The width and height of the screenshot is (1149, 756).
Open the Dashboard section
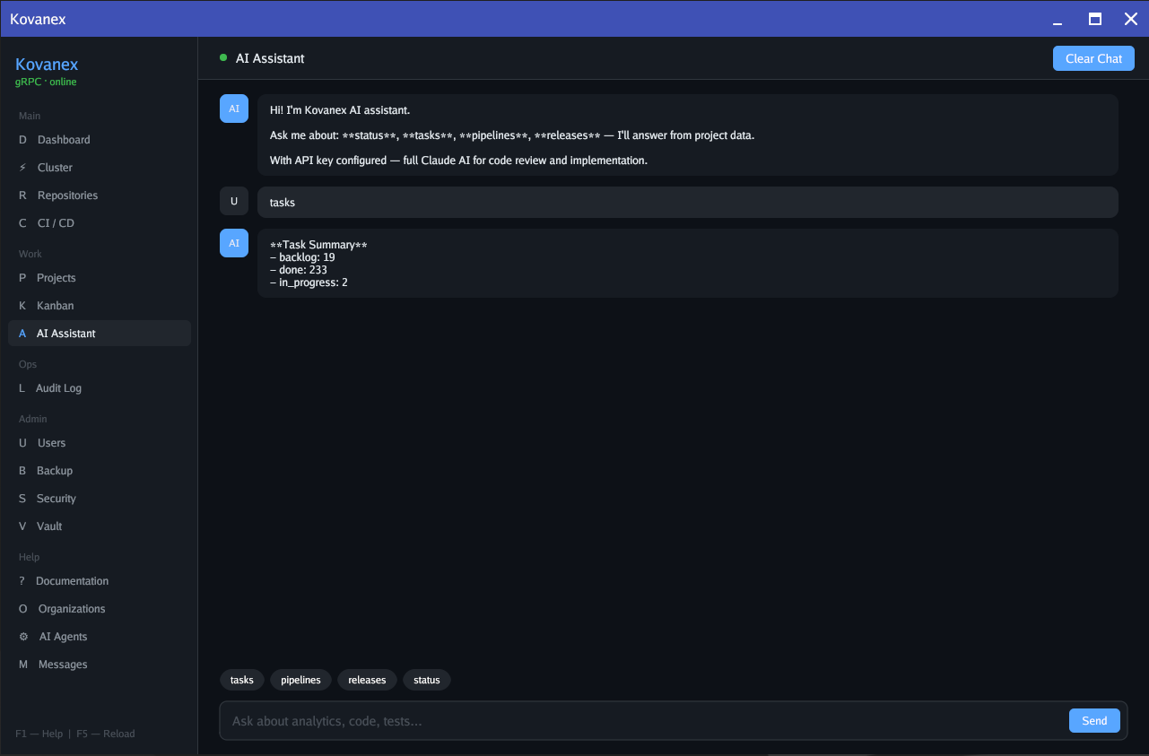(x=63, y=139)
